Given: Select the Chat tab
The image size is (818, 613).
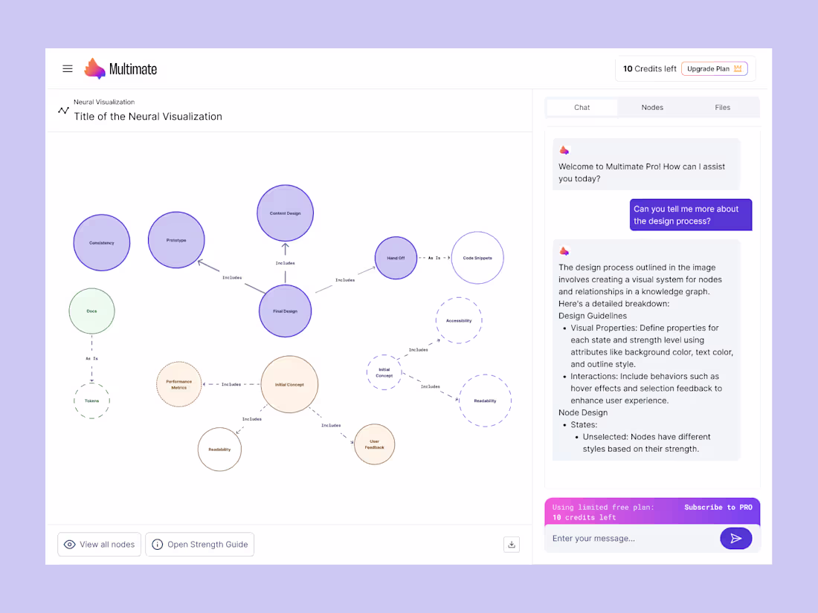Looking at the screenshot, I should (x=582, y=107).
